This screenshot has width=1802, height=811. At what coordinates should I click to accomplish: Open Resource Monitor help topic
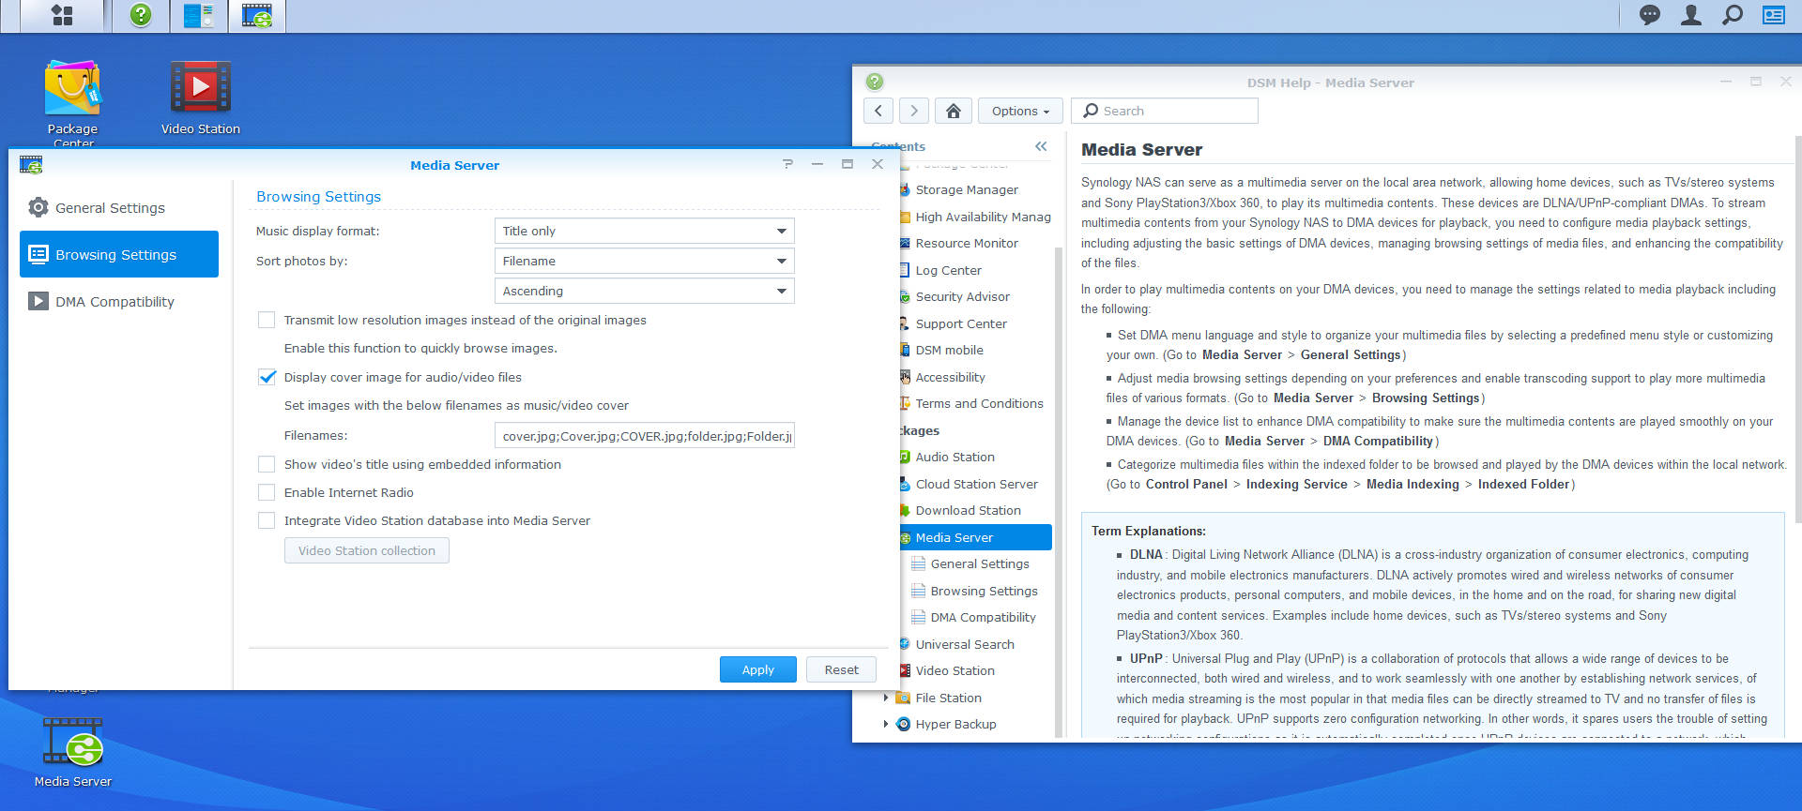point(967,243)
